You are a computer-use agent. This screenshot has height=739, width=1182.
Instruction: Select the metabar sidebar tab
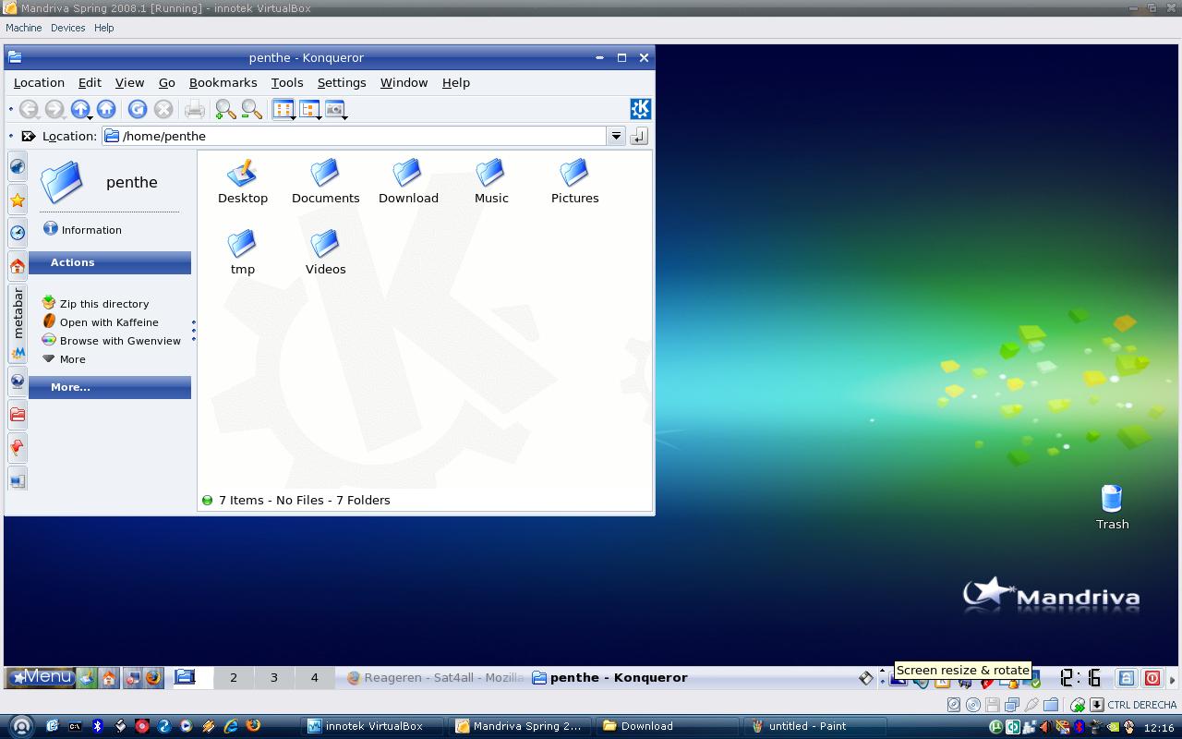click(x=18, y=323)
